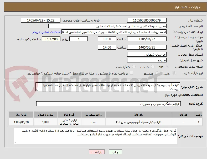Click the need date cell 1405/04/28
The image size is (207, 159).
[x=21, y=122]
